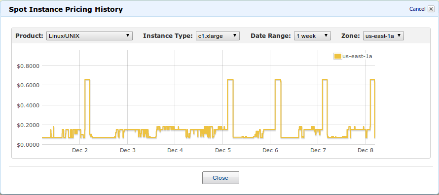The width and height of the screenshot is (439, 195).
Task: Click the $0.4000 price axis label
Action: tap(28, 105)
